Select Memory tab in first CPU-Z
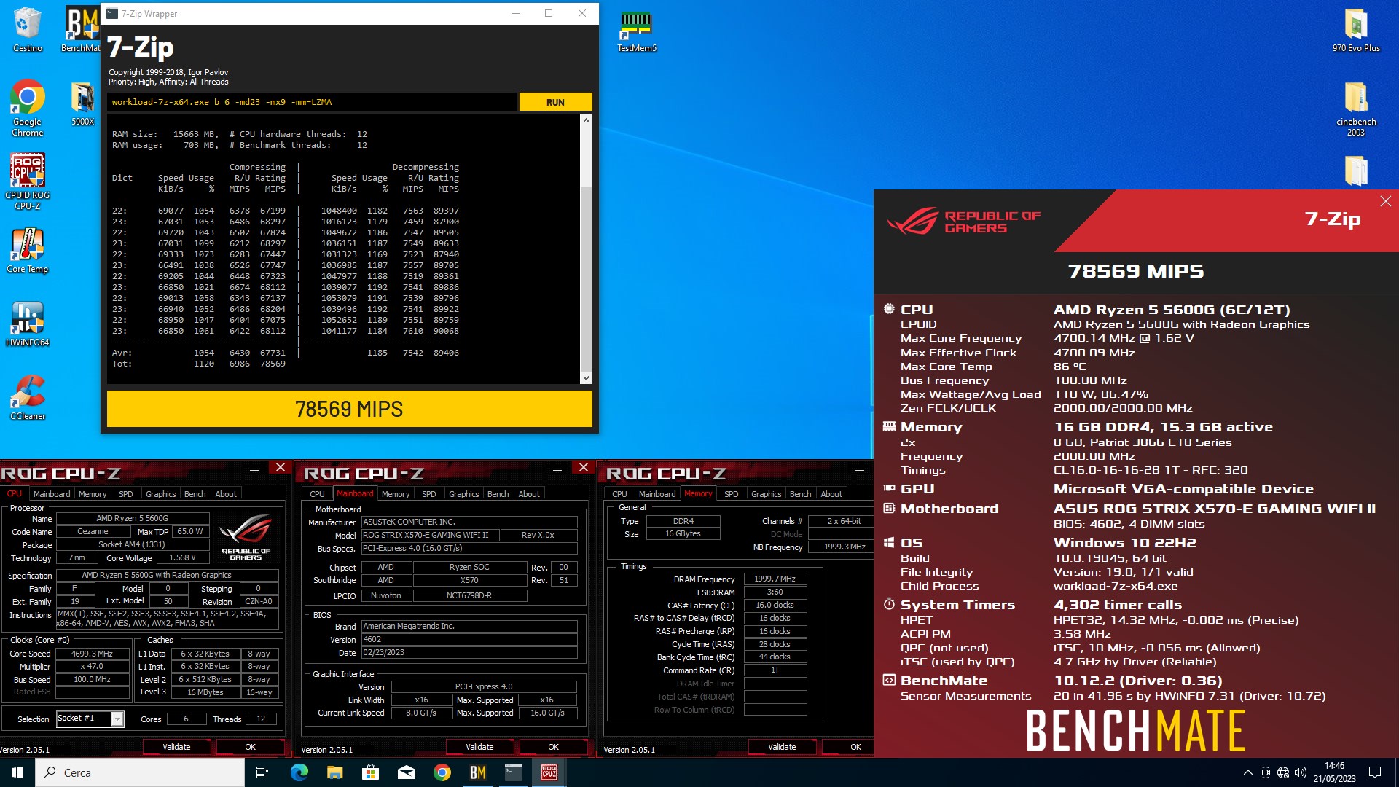 93,494
